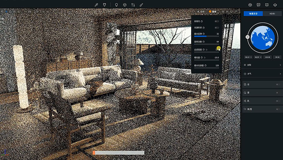Switch to the HDRI tab
The width and height of the screenshot is (283, 160).
272,13
